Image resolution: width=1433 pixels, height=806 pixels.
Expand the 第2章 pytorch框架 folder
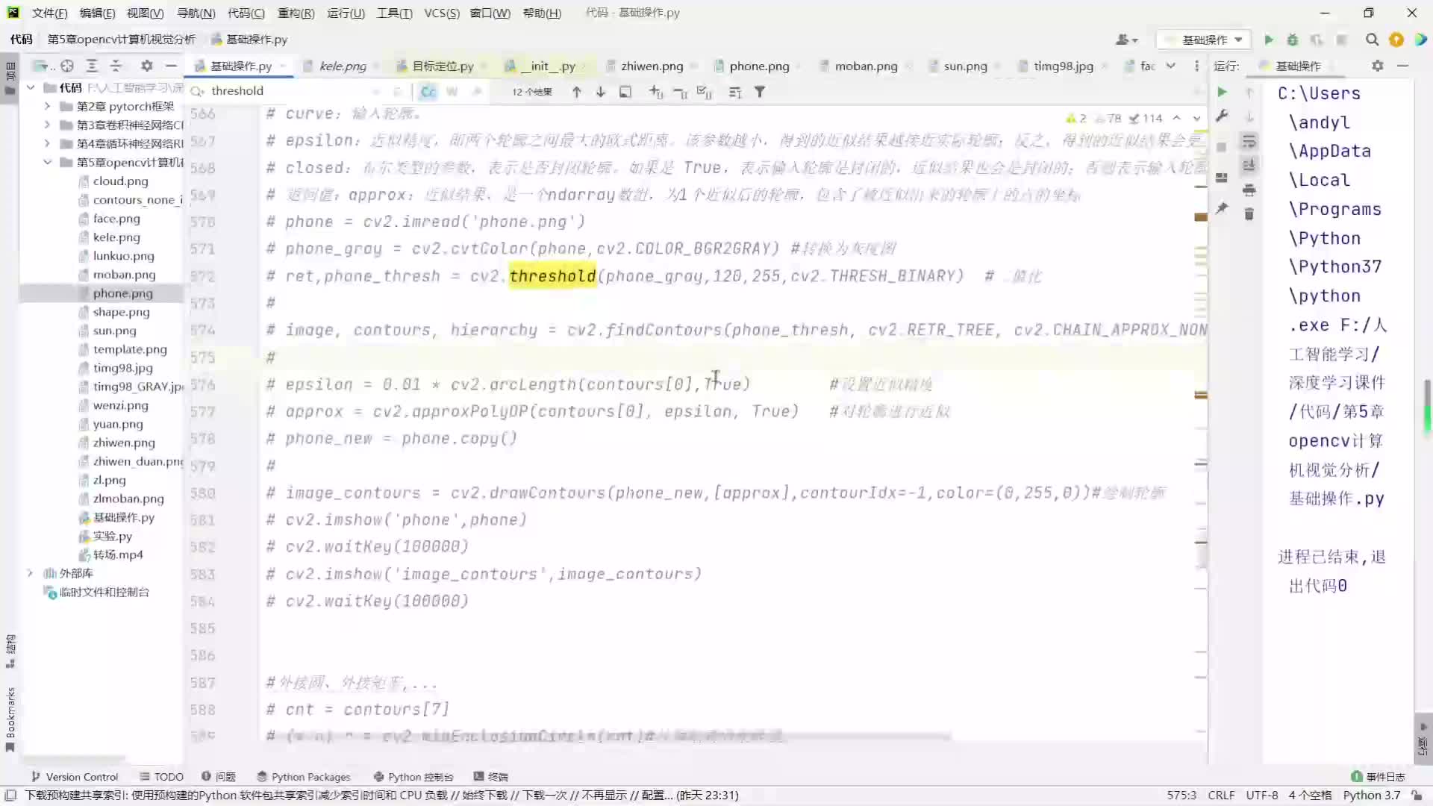click(47, 106)
